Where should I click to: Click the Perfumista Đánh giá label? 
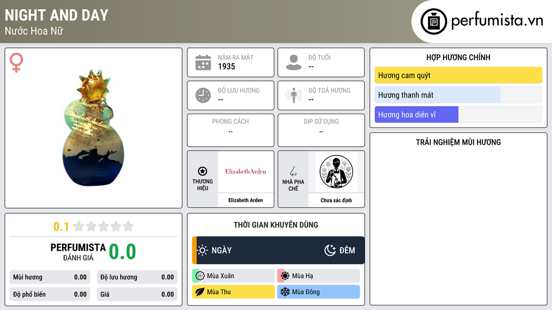[78, 252]
